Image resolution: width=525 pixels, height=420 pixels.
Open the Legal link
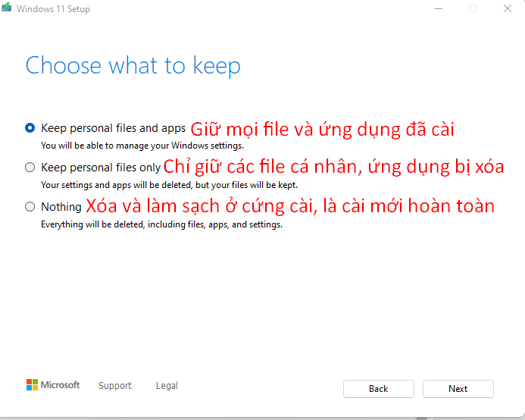[167, 386]
